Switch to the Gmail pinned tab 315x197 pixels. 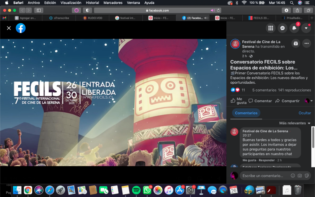tap(4, 18)
